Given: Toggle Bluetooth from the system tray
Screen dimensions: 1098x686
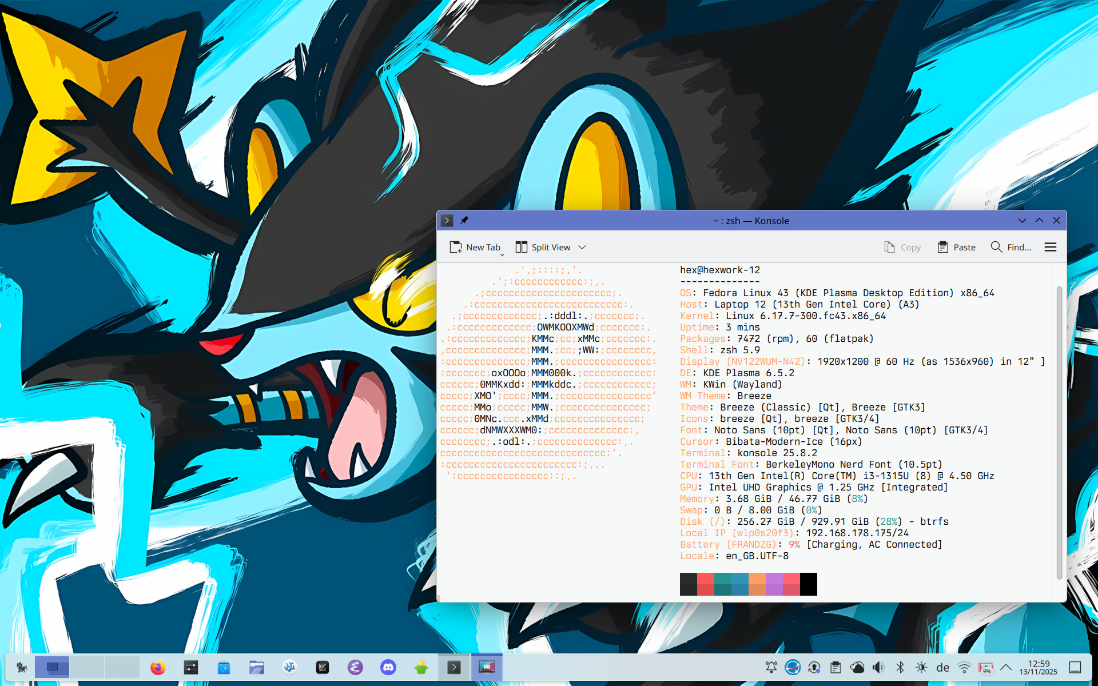Looking at the screenshot, I should click(x=900, y=667).
